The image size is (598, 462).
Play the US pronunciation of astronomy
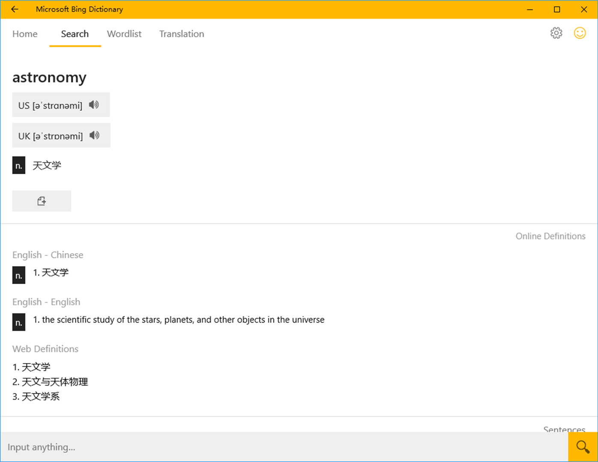click(94, 104)
